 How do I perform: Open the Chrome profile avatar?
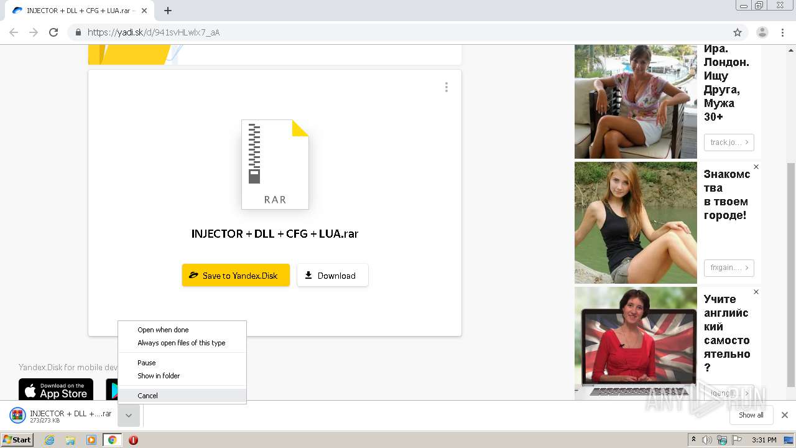point(762,32)
